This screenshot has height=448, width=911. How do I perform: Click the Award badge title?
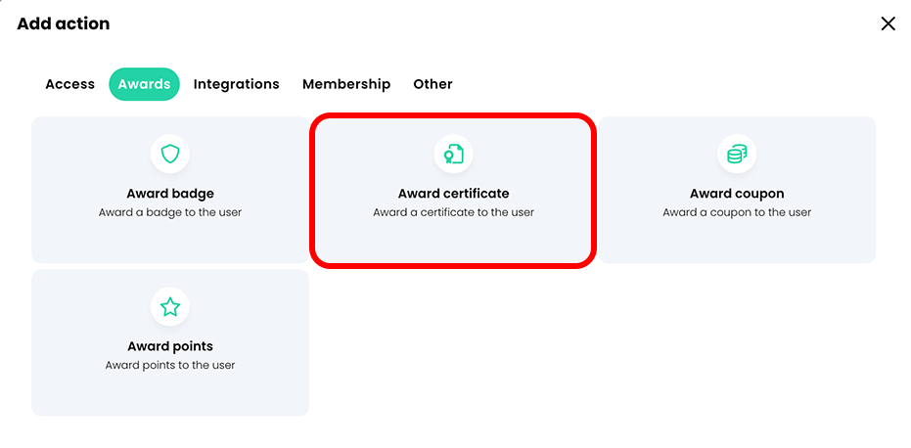pos(170,194)
